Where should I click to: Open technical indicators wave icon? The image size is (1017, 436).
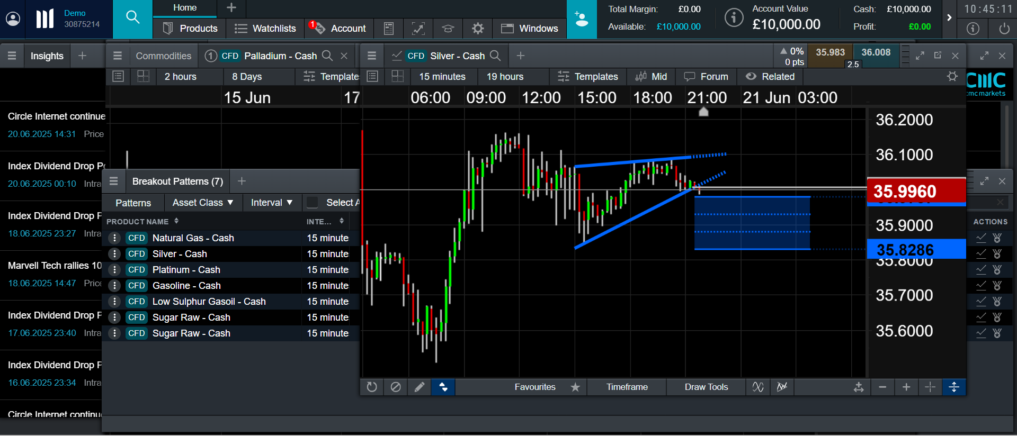tap(758, 387)
